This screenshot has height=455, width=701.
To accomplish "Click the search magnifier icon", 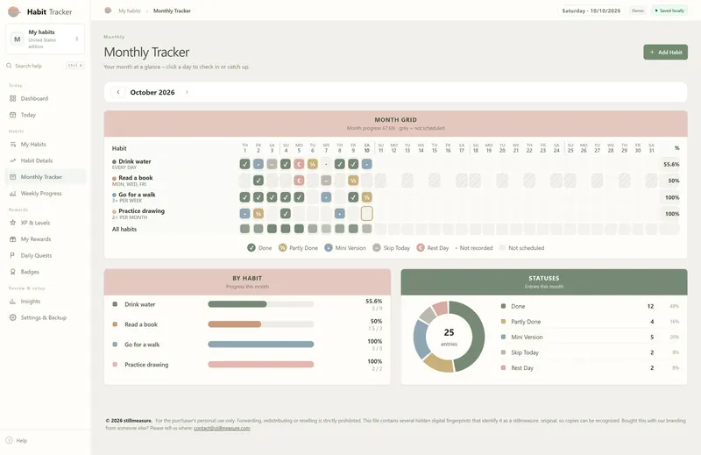I will [9, 66].
